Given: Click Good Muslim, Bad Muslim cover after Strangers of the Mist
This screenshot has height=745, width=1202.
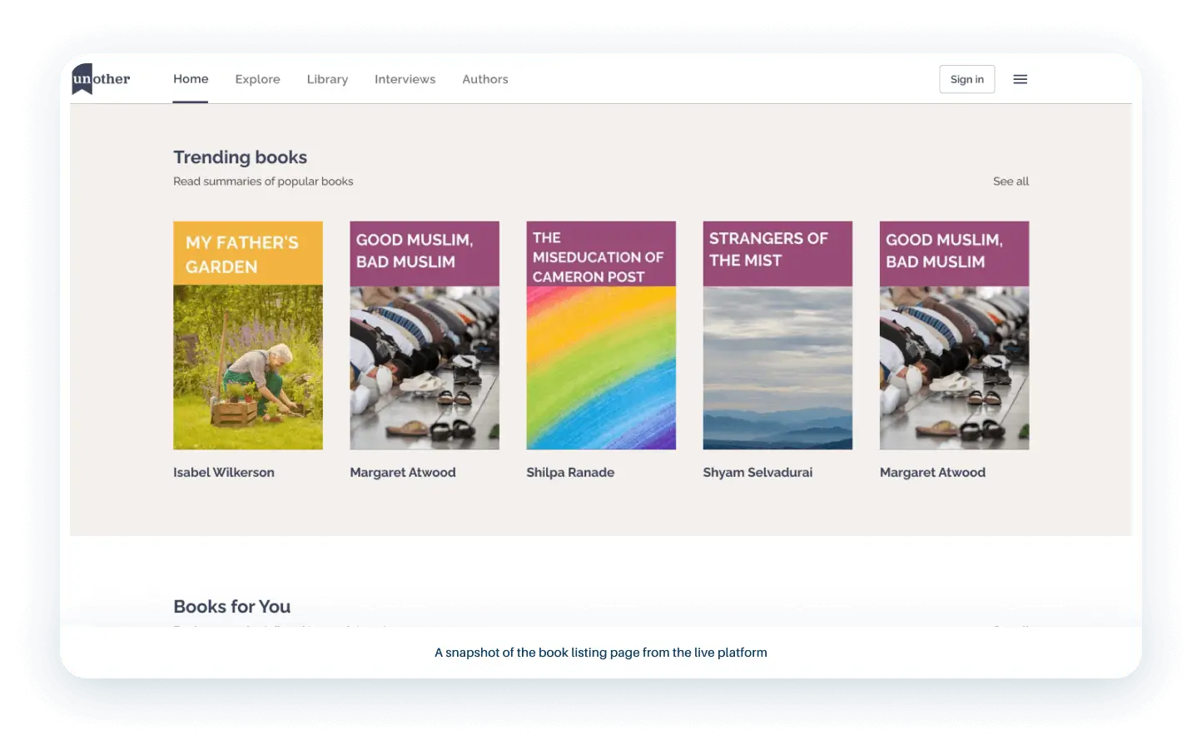Looking at the screenshot, I should coord(954,335).
